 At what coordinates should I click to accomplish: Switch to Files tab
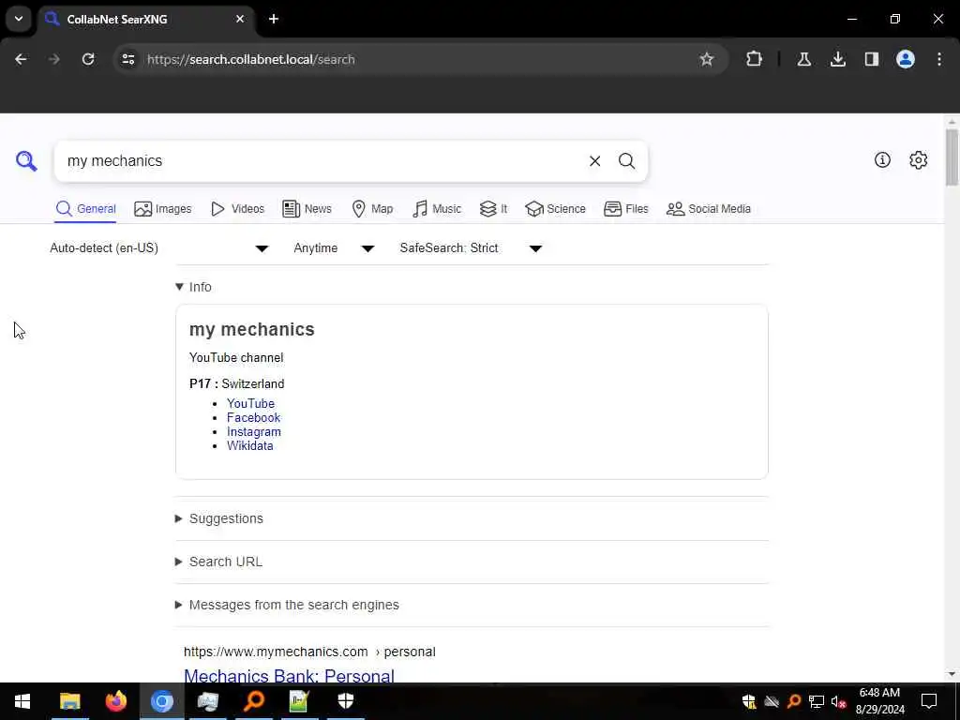(x=625, y=209)
